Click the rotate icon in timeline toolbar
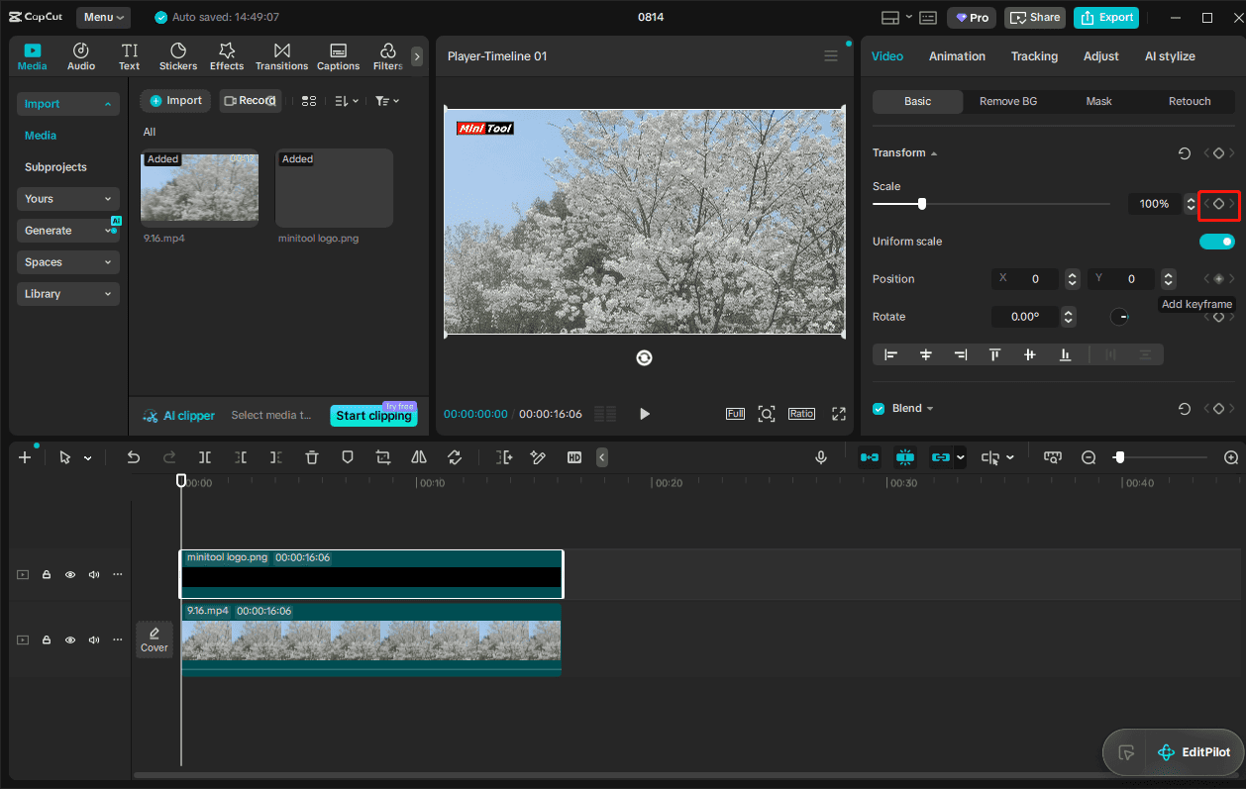This screenshot has height=789, width=1246. pos(455,457)
